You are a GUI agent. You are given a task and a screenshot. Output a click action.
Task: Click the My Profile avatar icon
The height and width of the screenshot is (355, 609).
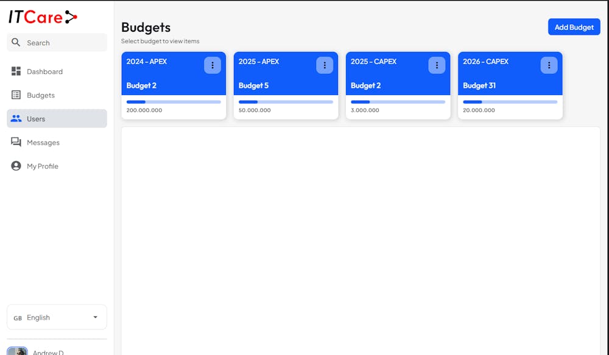point(16,166)
